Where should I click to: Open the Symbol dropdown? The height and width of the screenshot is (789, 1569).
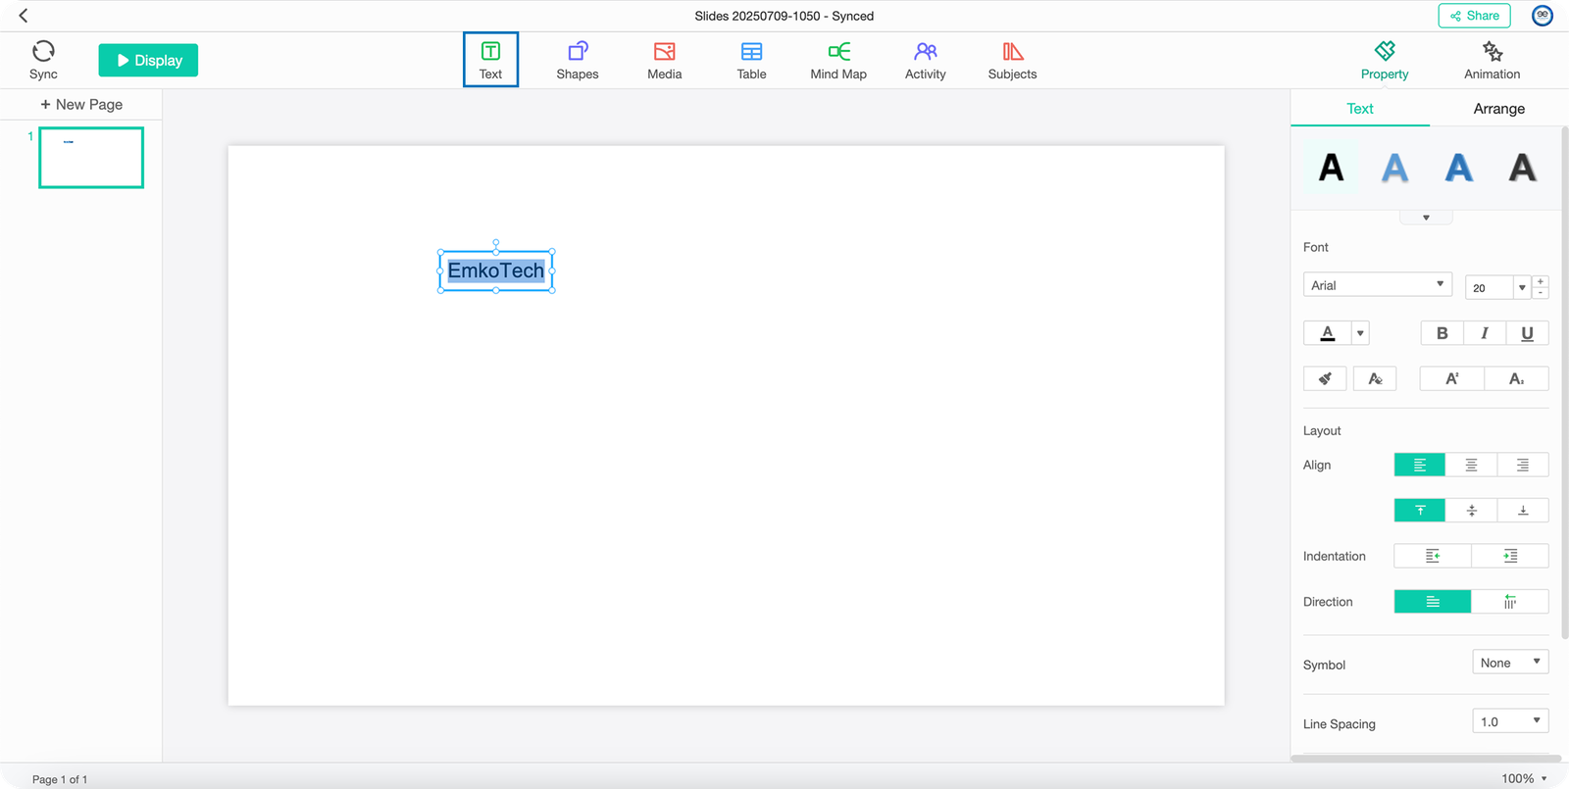[1510, 663]
